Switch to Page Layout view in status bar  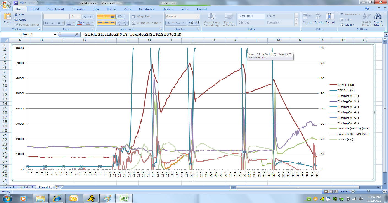[331, 191]
